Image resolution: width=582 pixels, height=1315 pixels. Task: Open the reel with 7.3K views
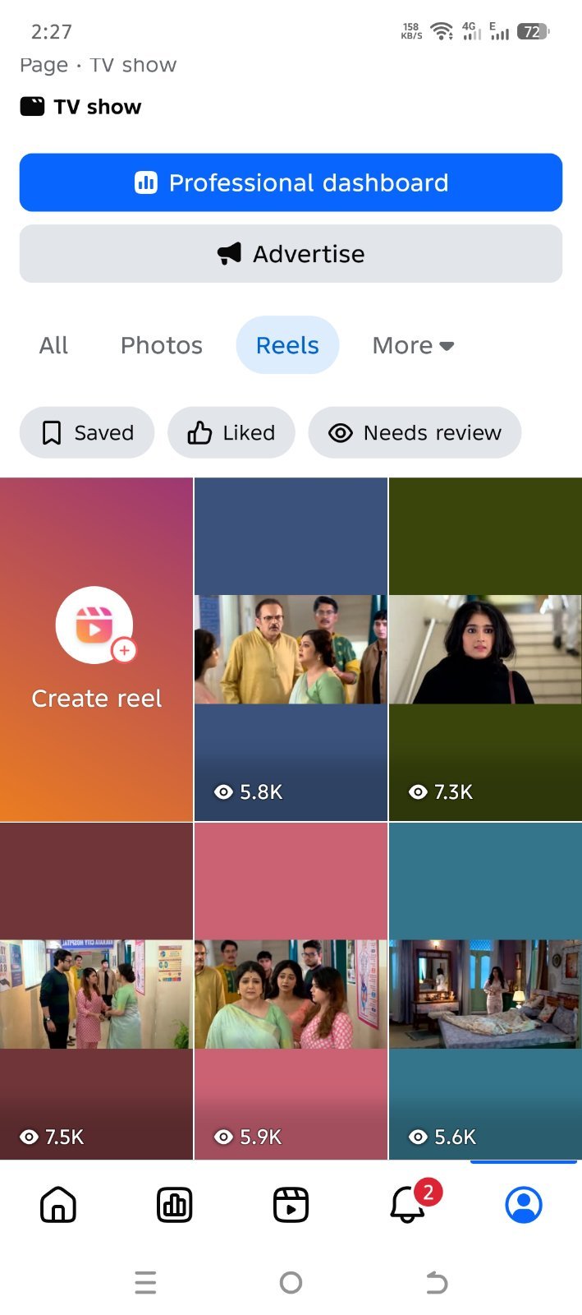485,649
